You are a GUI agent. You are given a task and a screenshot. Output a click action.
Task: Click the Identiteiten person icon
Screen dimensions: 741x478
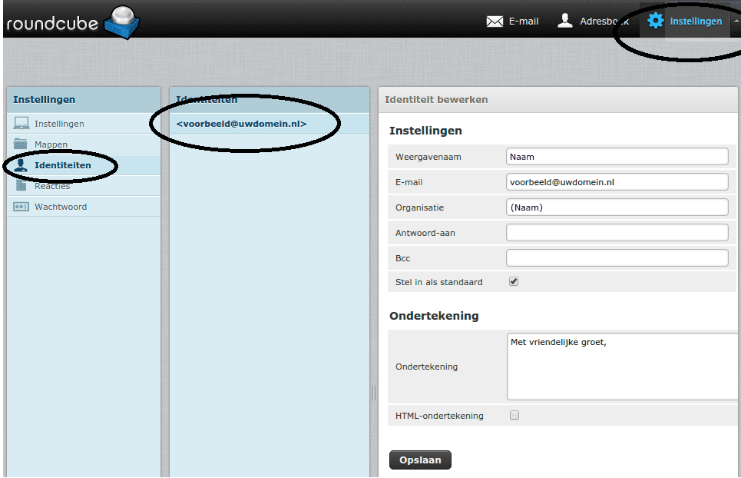(22, 165)
